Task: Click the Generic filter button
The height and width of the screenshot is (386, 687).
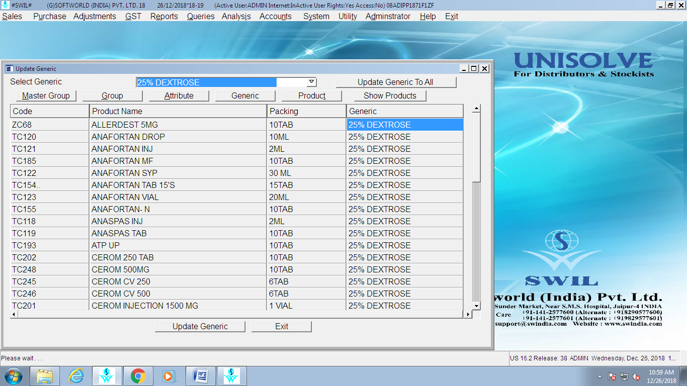Action: tap(245, 95)
